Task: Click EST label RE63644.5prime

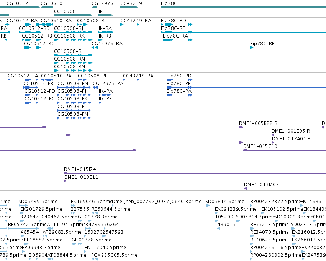Action: tap(111, 209)
